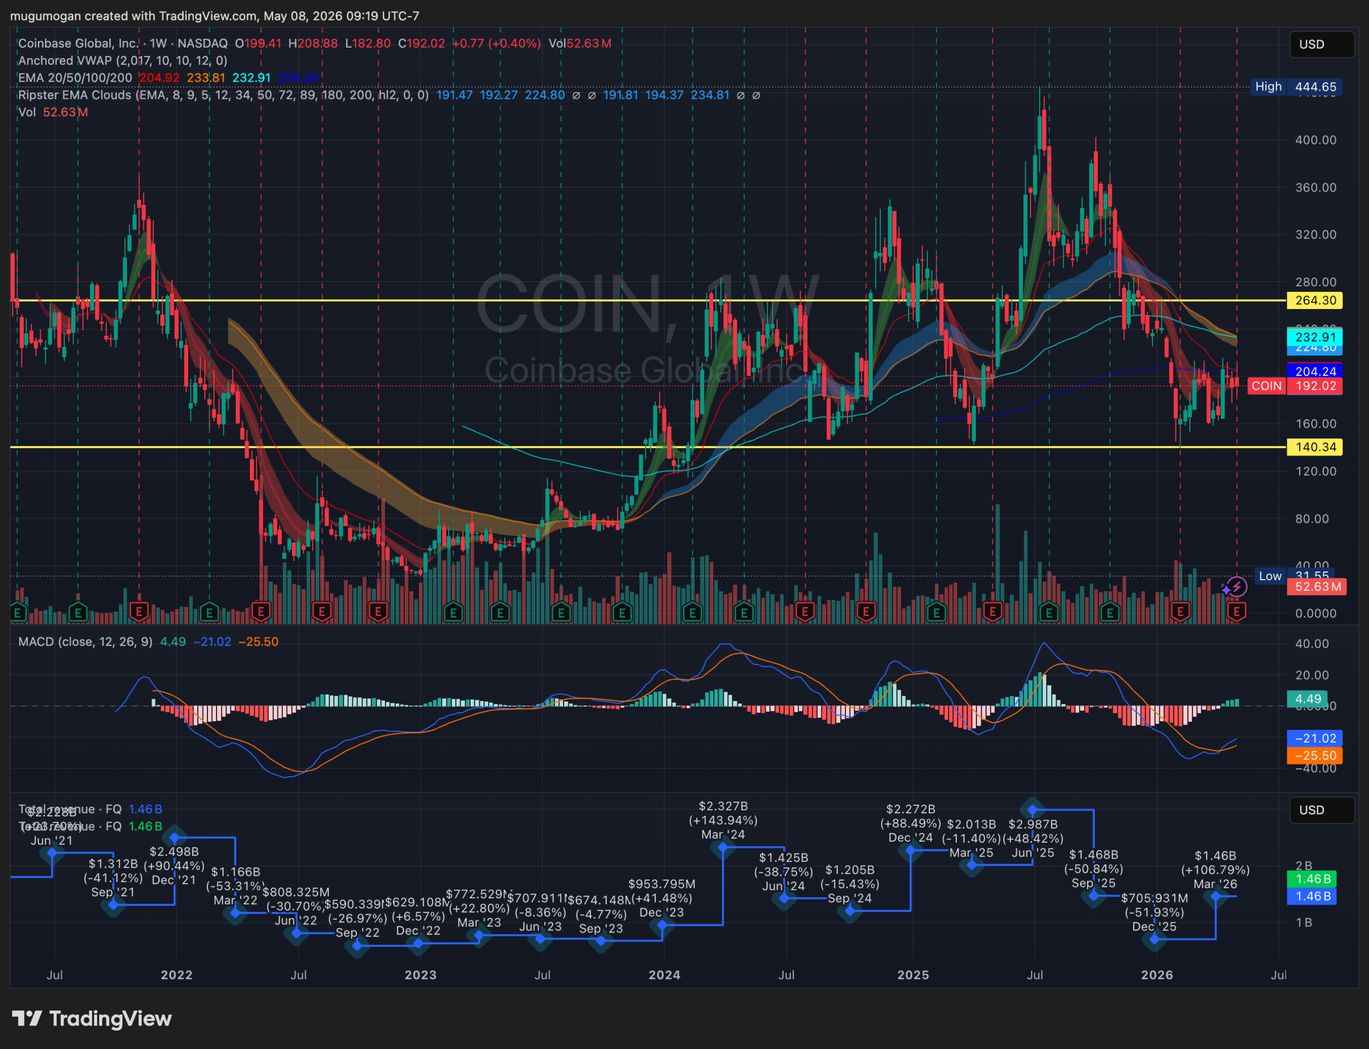
Task: Click the TradingView logo
Action: coord(92,1019)
